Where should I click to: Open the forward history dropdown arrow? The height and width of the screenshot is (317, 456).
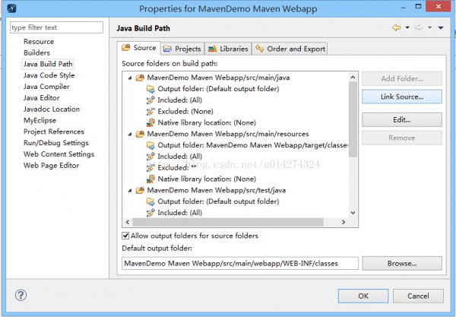430,27
